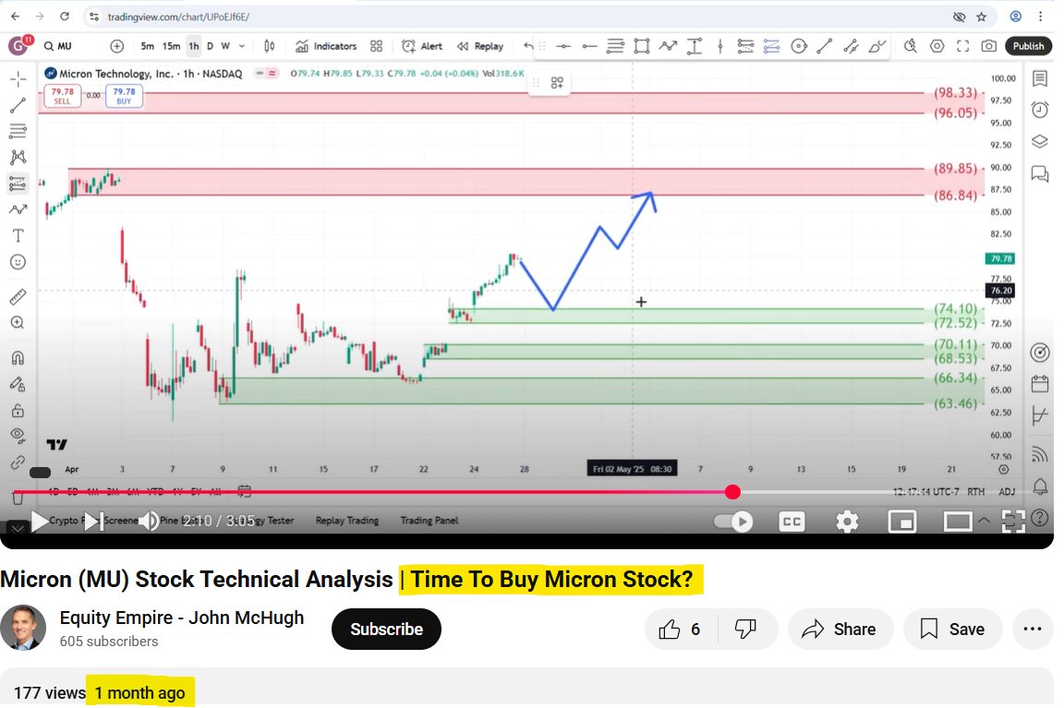The image size is (1064, 708).
Task: Save the video to a playlist
Action: click(953, 630)
